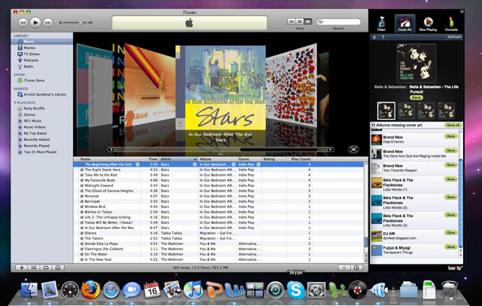Uncheck the song "The Night Starts Here"
Screen dimensions: 482x306
(x=83, y=170)
